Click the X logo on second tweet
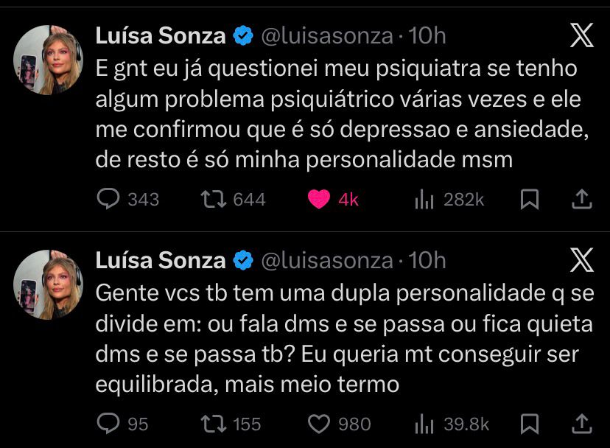The image size is (610, 448). [x=581, y=260]
